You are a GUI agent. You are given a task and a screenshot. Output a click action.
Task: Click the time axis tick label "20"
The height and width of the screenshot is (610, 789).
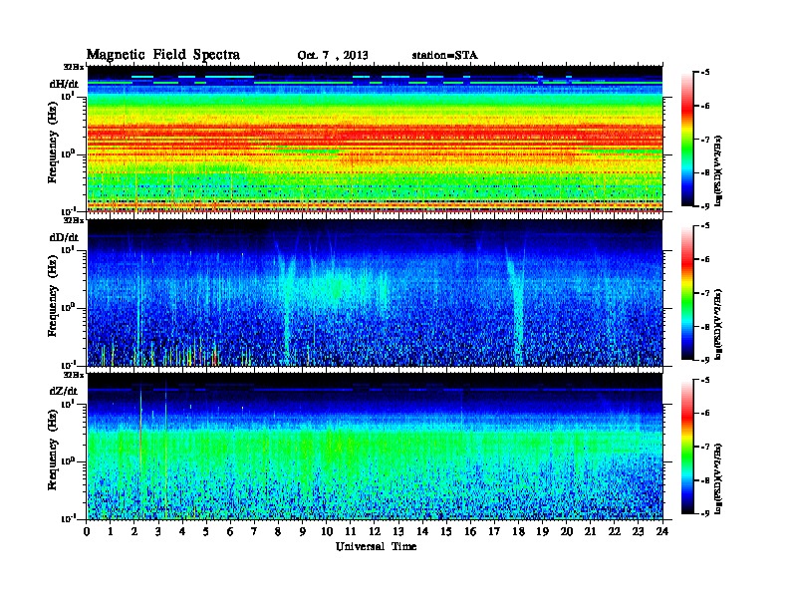(x=567, y=532)
